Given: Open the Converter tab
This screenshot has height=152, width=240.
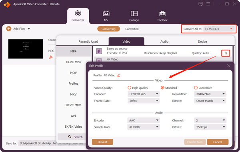Looking at the screenshot, I should 78,16.
